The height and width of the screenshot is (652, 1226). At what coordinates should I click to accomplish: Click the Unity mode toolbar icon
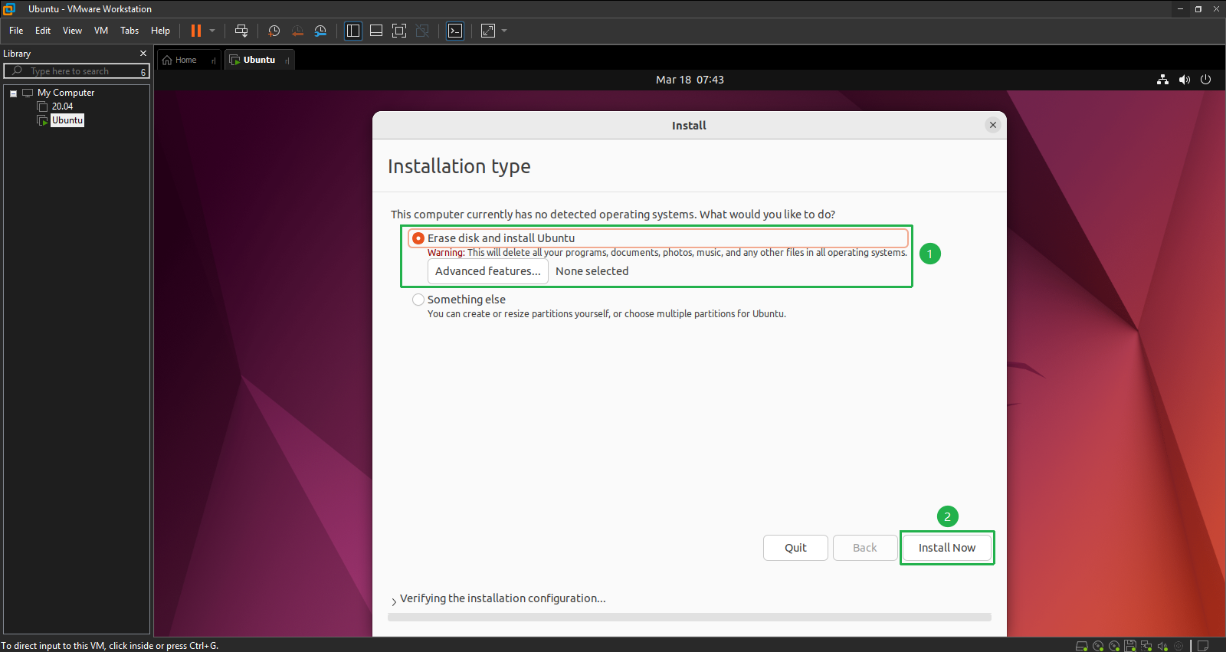click(422, 31)
